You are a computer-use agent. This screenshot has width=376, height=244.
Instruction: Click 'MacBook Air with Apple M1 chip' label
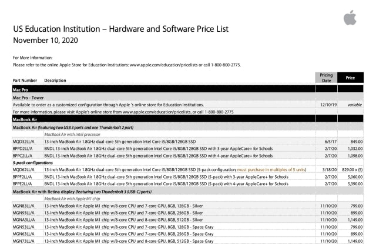tap(72, 199)
